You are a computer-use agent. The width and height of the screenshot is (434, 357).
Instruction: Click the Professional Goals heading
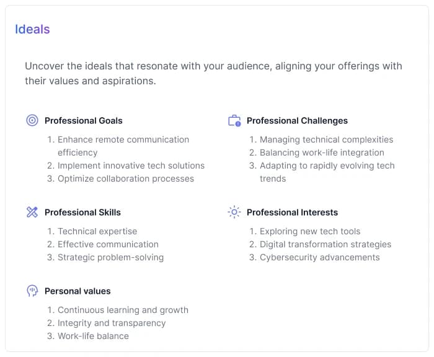84,121
